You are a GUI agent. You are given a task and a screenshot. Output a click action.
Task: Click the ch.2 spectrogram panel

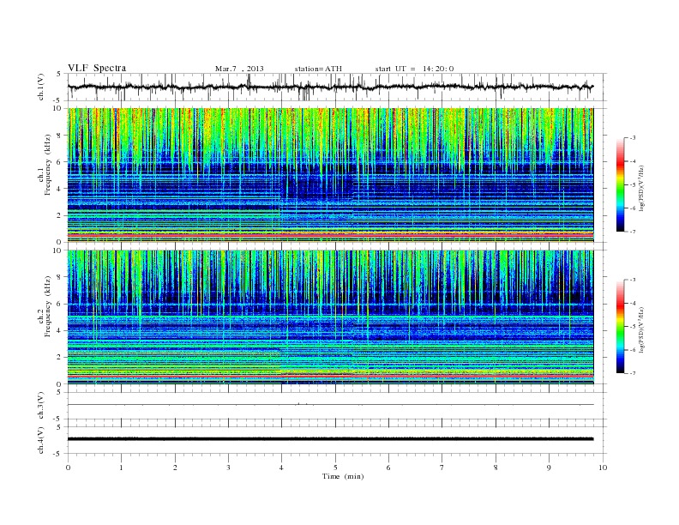330,317
